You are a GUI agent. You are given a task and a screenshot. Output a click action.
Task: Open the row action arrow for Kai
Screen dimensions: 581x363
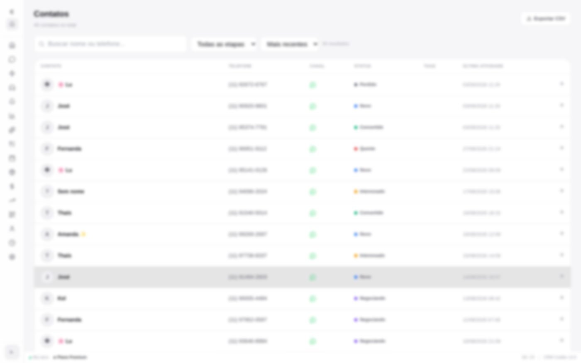(561, 298)
